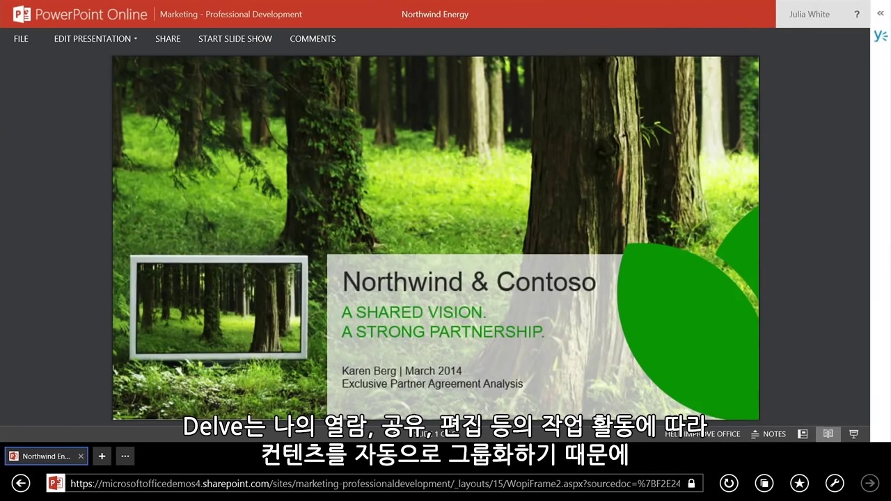Start slide show view from status bar
Image resolution: width=891 pixels, height=501 pixels.
854,434
